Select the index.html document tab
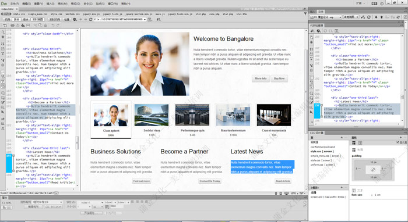This screenshot has height=222, width=408. pyautogui.click(x=7, y=9)
